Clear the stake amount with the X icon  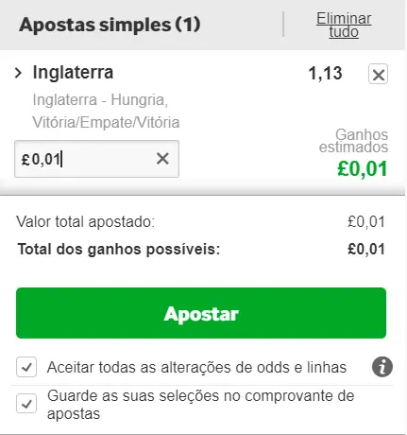(x=162, y=159)
